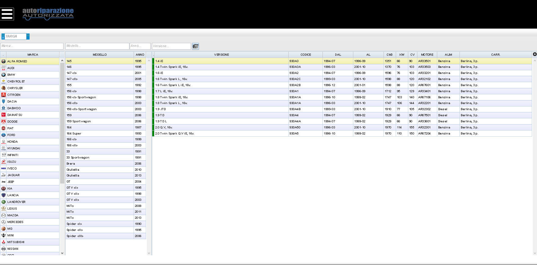
Task: Select the Mitsubishi brand row
Action: [30, 242]
